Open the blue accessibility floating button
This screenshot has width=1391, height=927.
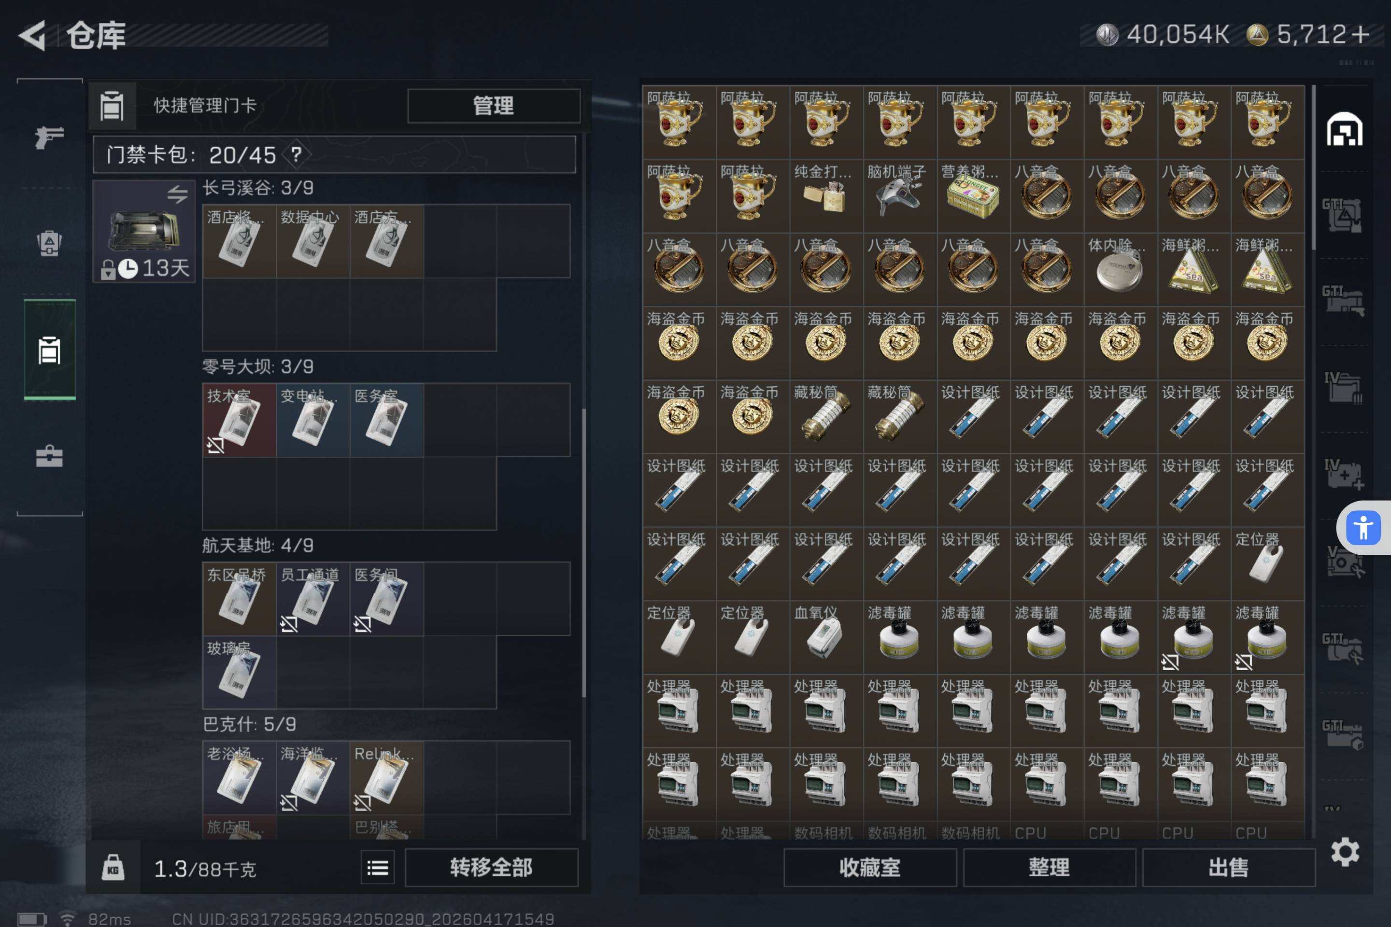[x=1363, y=527]
